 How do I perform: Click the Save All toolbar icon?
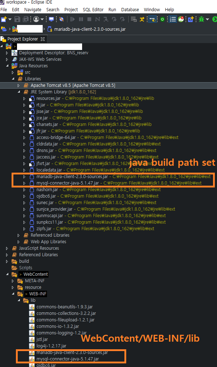(x=26, y=19)
